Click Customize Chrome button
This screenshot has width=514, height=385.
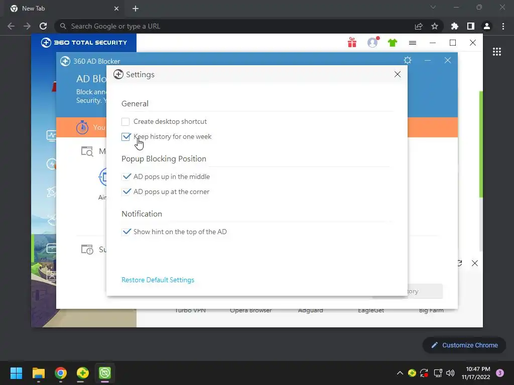pos(464,345)
